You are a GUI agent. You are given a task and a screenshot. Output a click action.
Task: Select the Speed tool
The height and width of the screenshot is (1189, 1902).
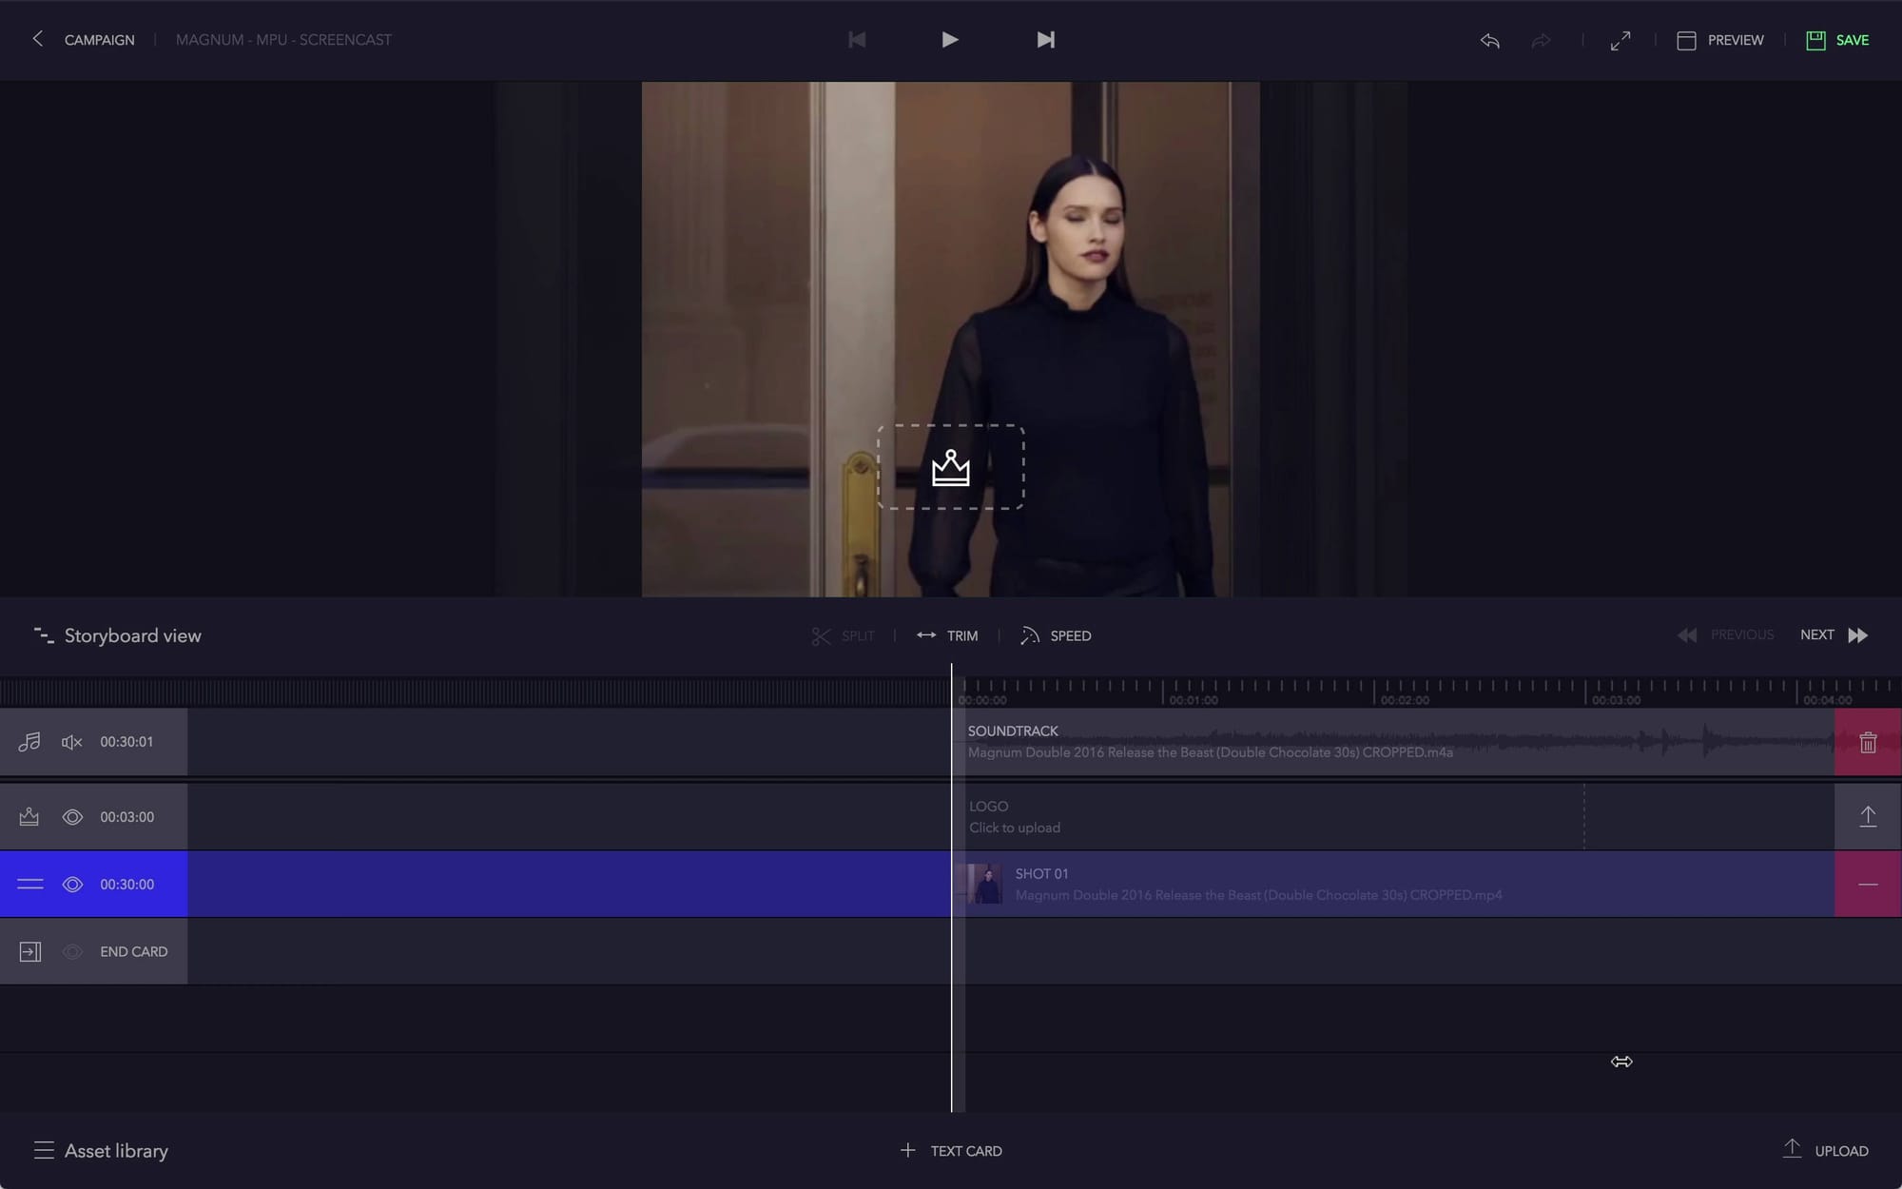(1056, 635)
